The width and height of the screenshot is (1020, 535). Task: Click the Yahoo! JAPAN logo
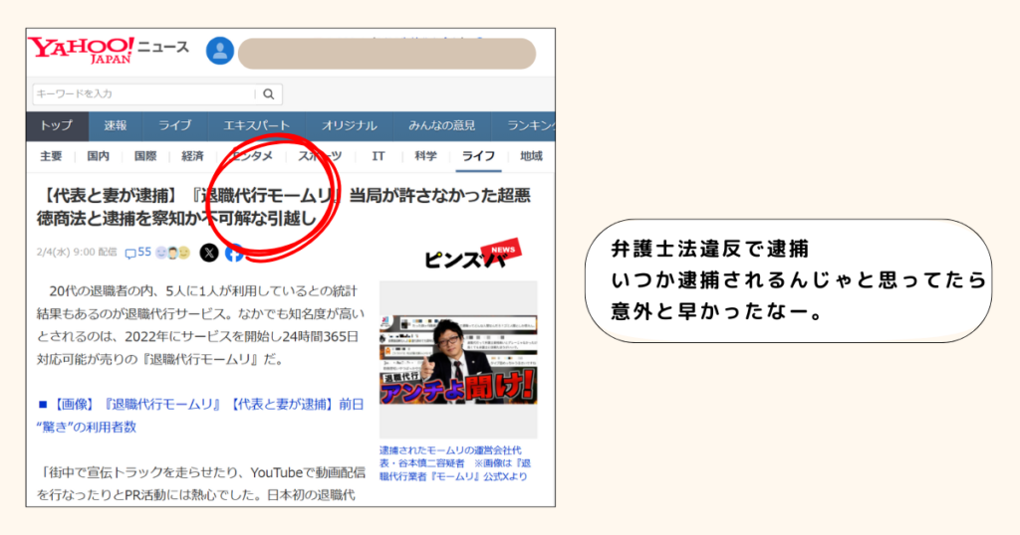point(81,50)
